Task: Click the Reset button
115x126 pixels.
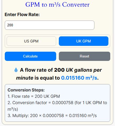Action: click(x=84, y=56)
